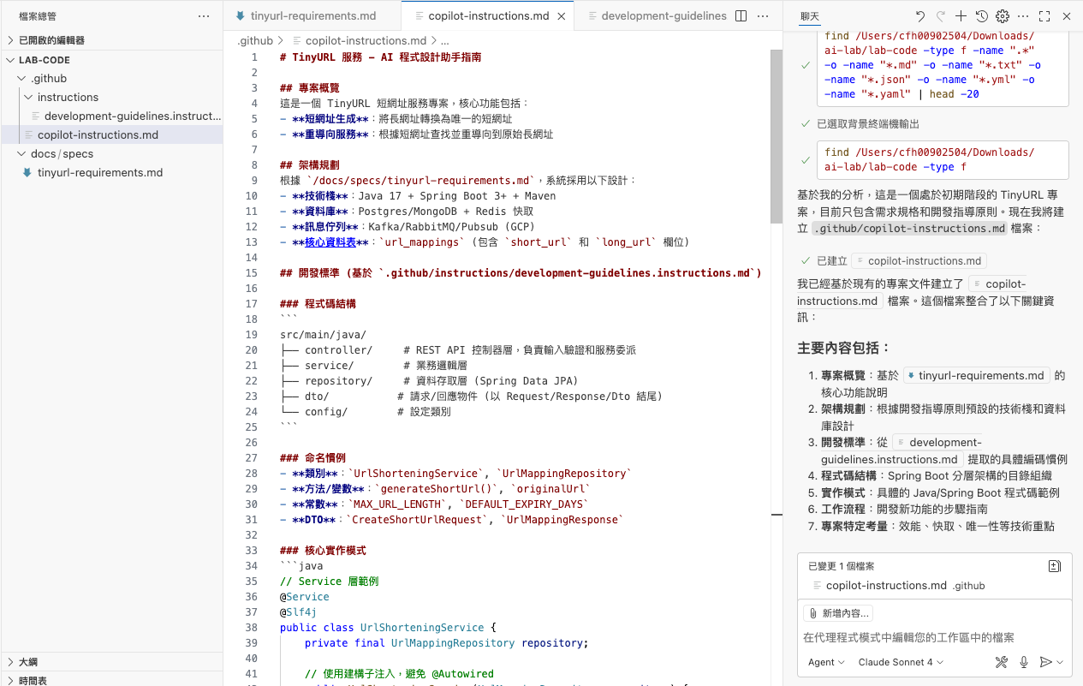
Task: Click the chat message input field
Action: coord(933,637)
